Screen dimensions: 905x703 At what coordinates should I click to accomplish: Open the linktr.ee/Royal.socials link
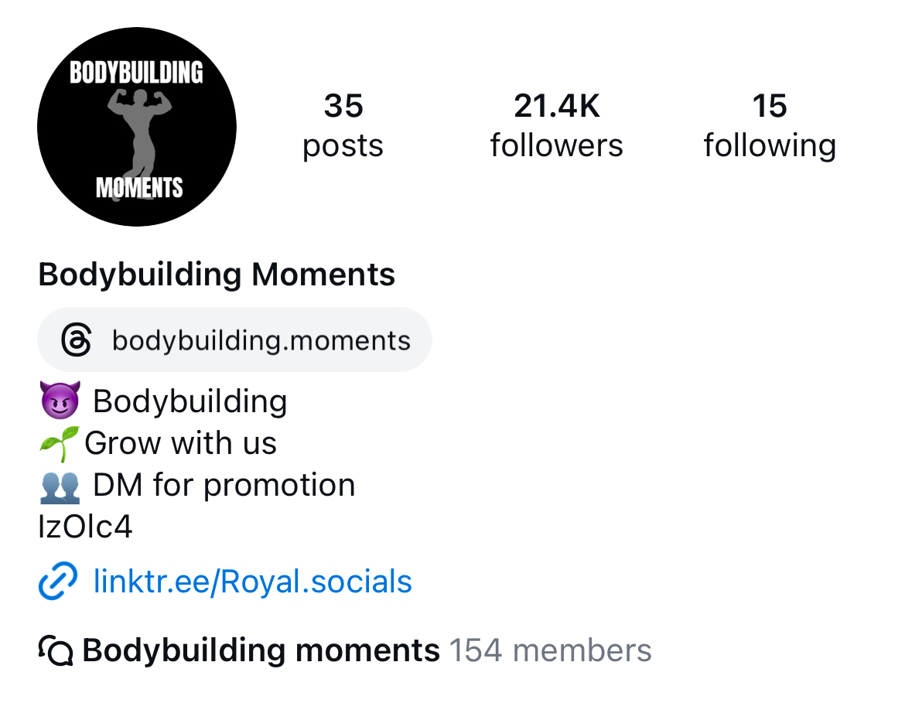252,581
